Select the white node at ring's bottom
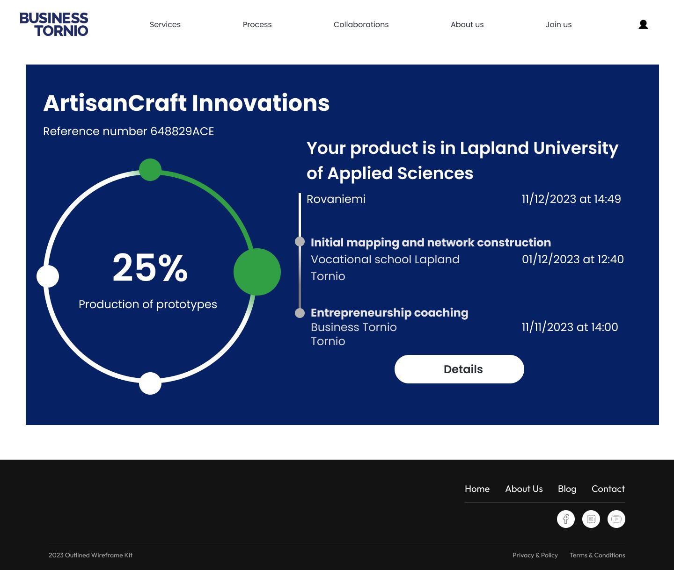 pos(150,383)
